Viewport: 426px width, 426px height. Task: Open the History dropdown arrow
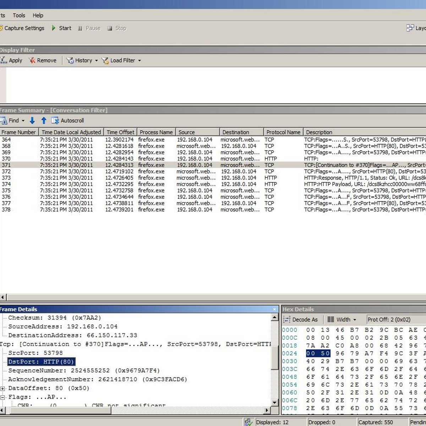[x=96, y=61]
